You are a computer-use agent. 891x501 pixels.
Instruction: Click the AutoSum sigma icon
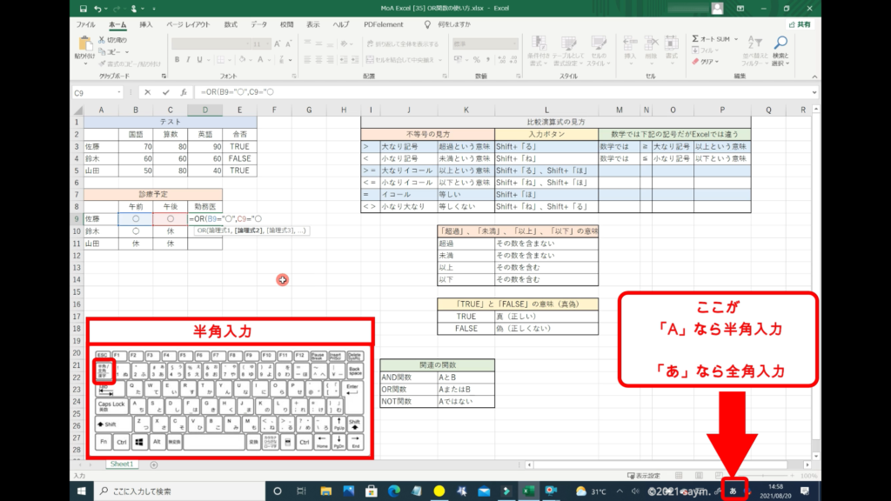695,39
